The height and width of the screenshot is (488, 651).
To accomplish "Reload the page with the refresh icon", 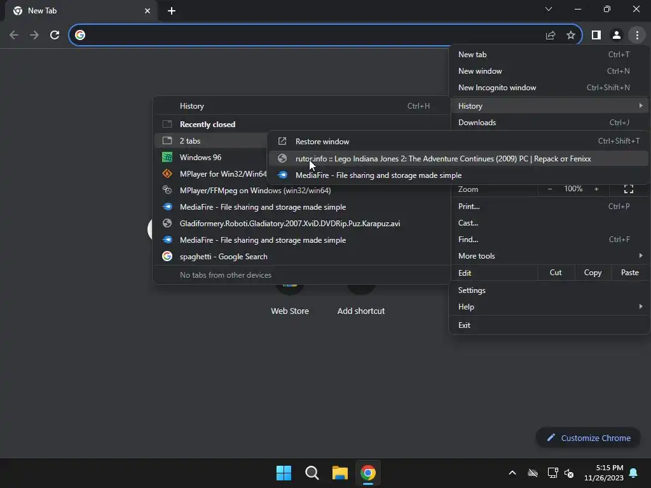I will coord(55,35).
